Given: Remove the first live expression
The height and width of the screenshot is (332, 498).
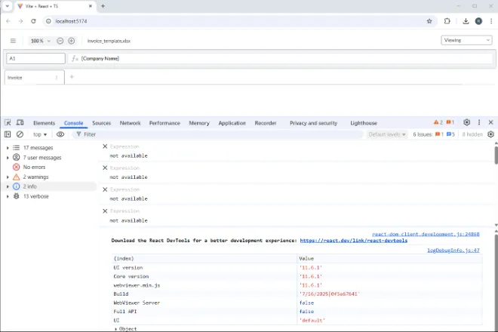Looking at the screenshot, I should 105,146.
